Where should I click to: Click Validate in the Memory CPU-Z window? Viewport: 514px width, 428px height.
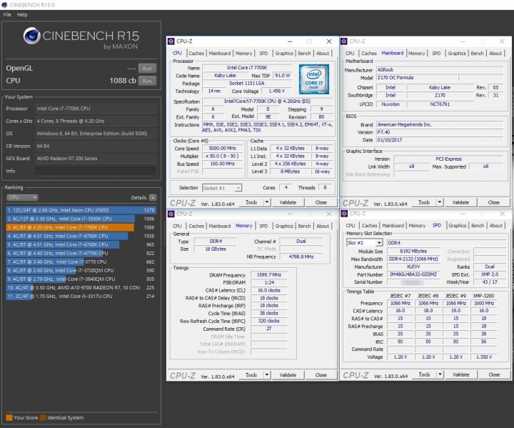point(288,375)
